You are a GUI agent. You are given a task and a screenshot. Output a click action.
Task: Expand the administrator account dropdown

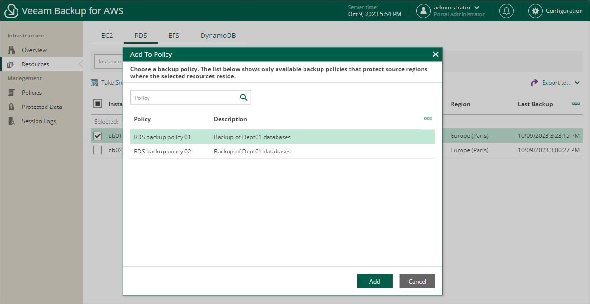[477, 8]
